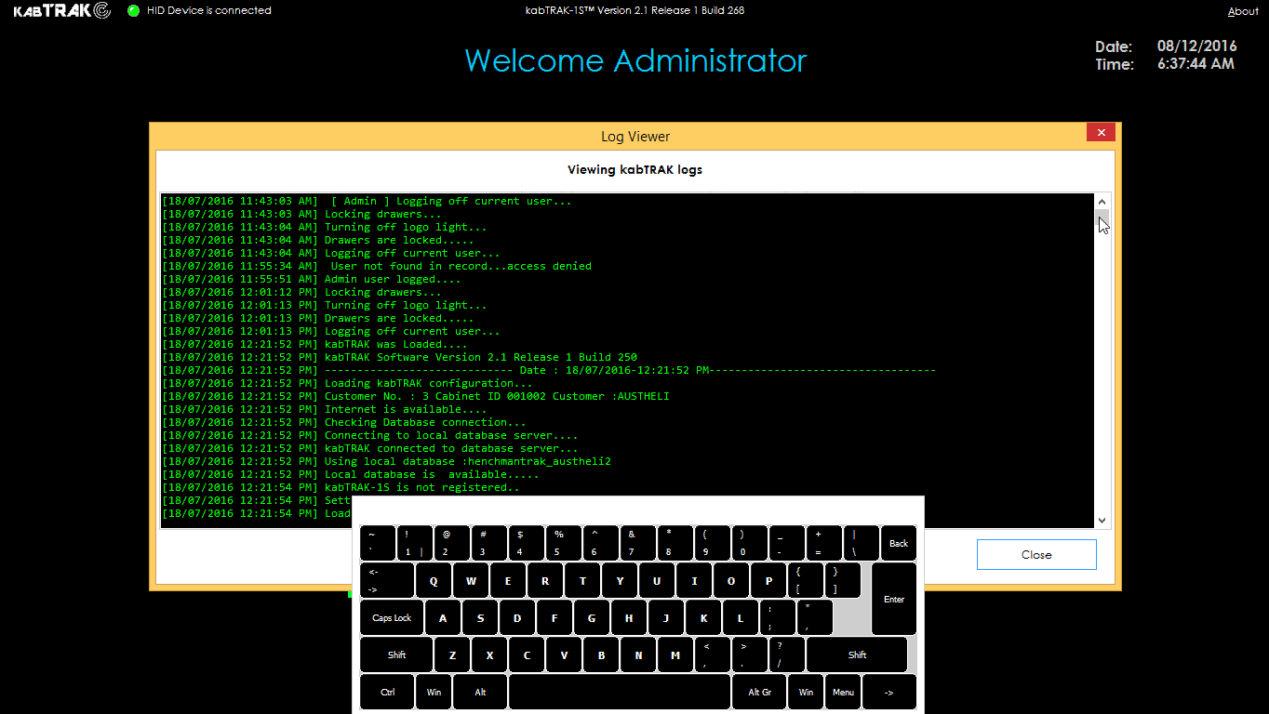This screenshot has width=1269, height=714.
Task: Close Log Viewer with red X button
Action: pyautogui.click(x=1101, y=133)
